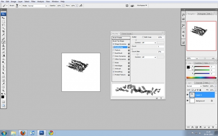Click the Navigator zoom slider

point(205,58)
